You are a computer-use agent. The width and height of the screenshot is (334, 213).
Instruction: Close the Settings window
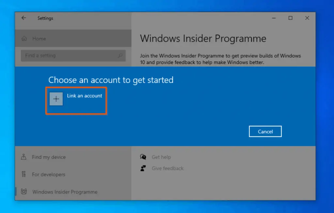[x=307, y=18]
